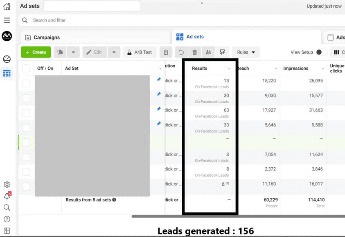345x237 pixels.
Task: Open the home icon in sidebar
Action: (7, 7)
